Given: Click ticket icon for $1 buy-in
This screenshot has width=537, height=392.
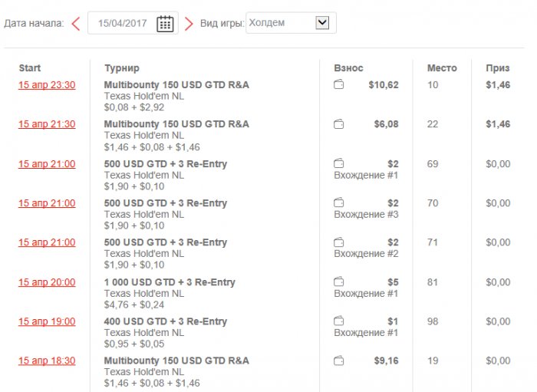Looking at the screenshot, I should [338, 321].
